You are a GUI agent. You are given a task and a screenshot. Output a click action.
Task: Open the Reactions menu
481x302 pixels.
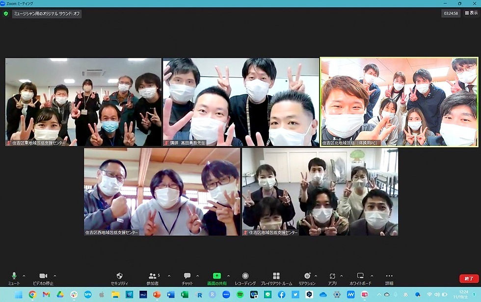307,278
